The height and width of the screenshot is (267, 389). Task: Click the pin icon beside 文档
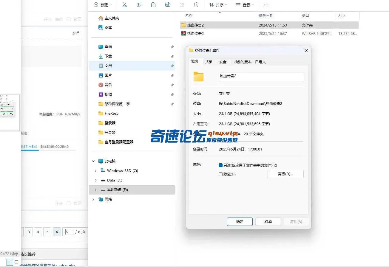(x=172, y=66)
